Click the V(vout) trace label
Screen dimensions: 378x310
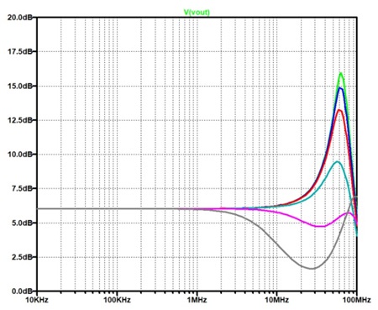[x=197, y=12]
